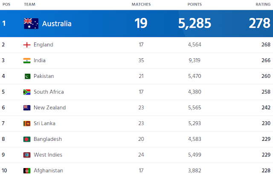Viewport: 273px width, 177px height.
Task: Sort by the MATCHES column header
Action: 141,4
